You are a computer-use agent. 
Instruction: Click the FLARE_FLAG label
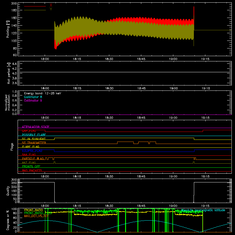pos(31,147)
